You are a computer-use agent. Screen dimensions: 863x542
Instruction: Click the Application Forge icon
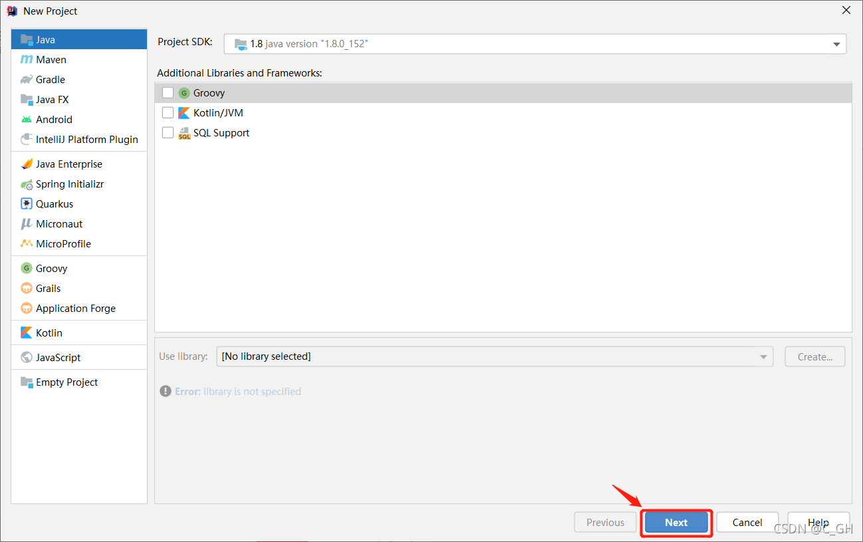27,308
